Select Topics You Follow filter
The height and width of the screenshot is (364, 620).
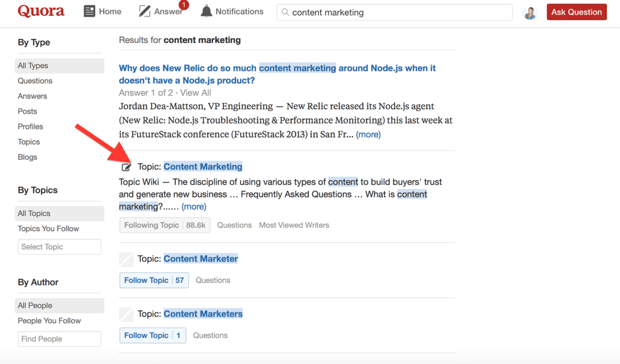coord(48,229)
